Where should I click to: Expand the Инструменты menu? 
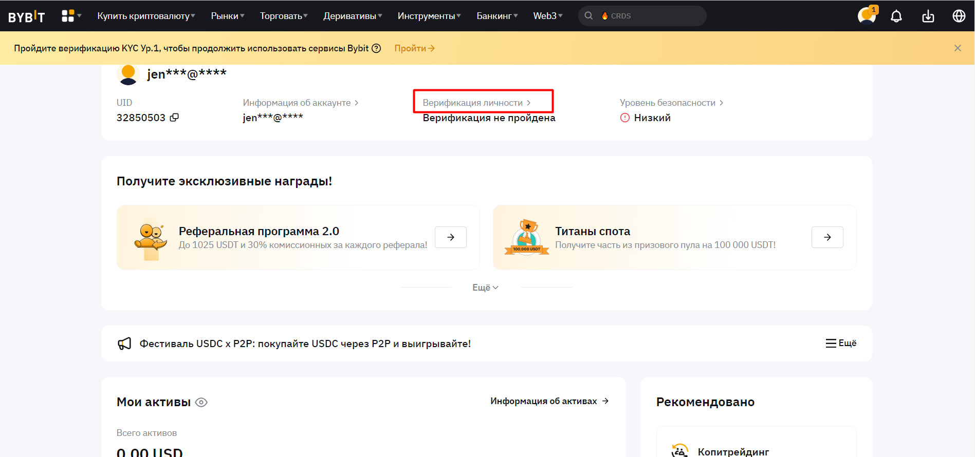[x=429, y=16]
